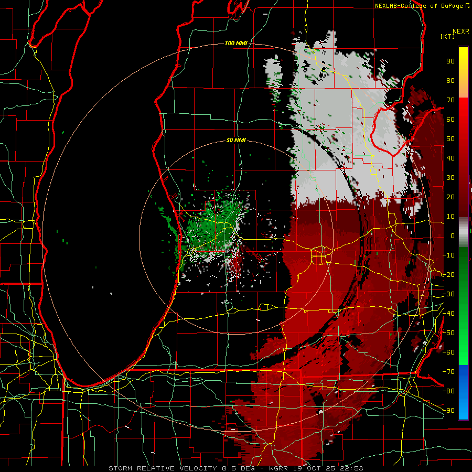The height and width of the screenshot is (472, 472).
Task: Click the 0 value on velocity scale
Action: (453, 236)
